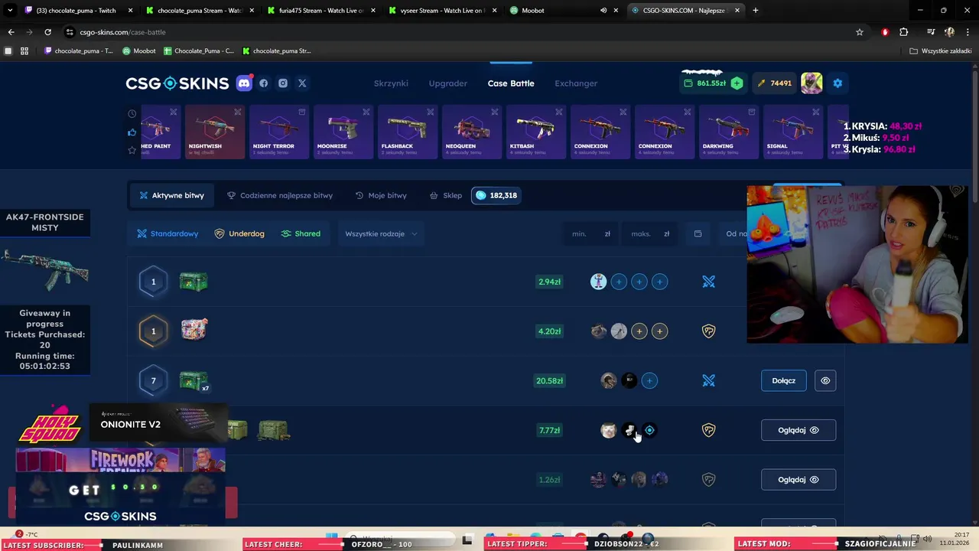Spectate 20.58zł battle with eye icon

(x=825, y=380)
